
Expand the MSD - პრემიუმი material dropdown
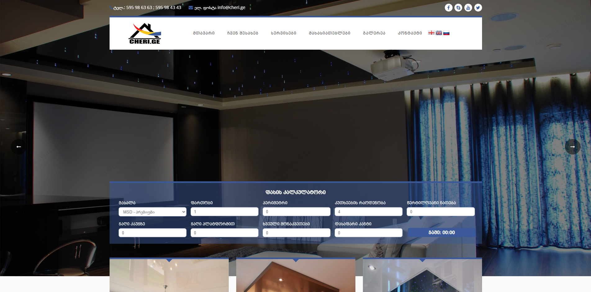[152, 212]
